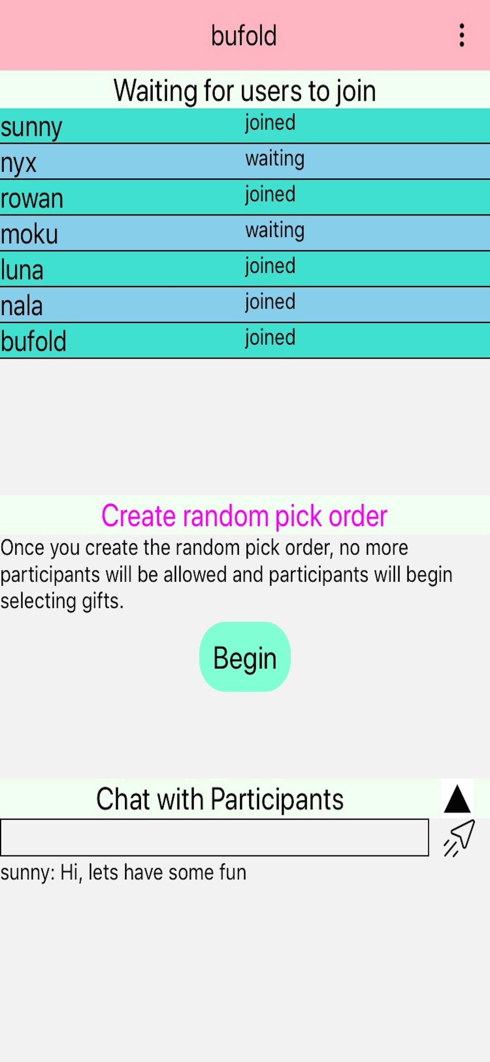
Task: Select the nyx participant row
Action: coord(245,161)
